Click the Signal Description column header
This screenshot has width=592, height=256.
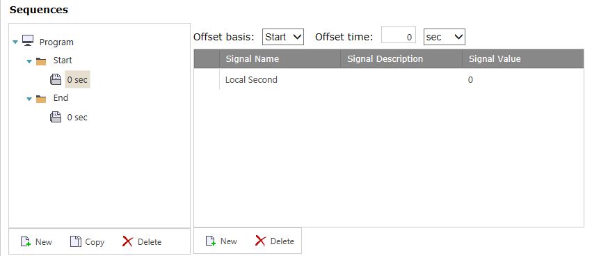[x=401, y=58]
